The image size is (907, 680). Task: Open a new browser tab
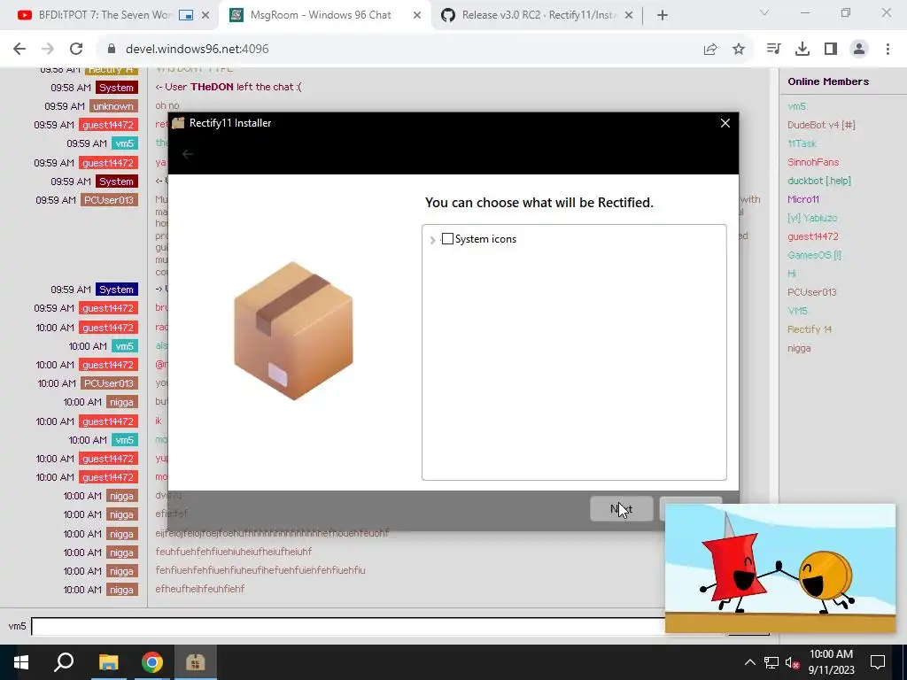[663, 16]
